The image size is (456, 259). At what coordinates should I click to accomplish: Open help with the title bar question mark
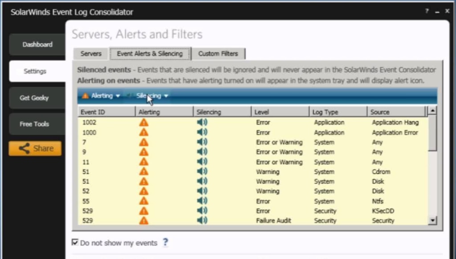[427, 11]
